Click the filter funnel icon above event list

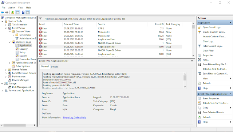click(40, 19)
